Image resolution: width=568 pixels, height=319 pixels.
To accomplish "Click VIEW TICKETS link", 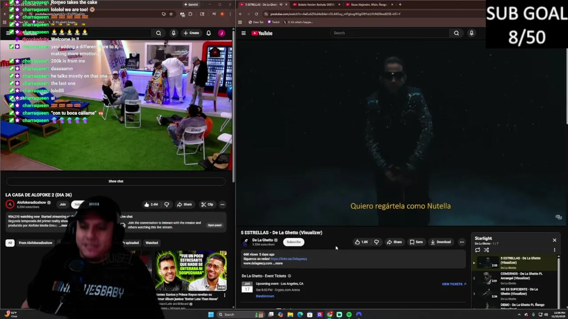I will coord(454,284).
